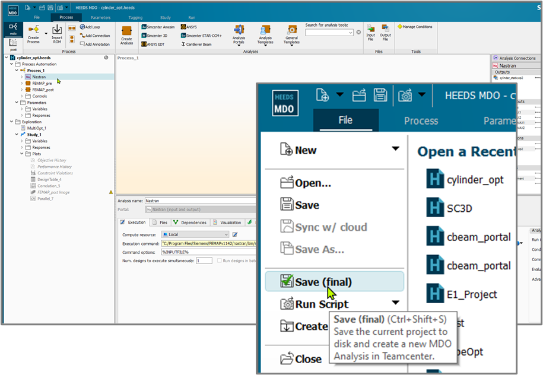543x375 pixels.
Task: Open recent project E1_Project
Action: 462,294
